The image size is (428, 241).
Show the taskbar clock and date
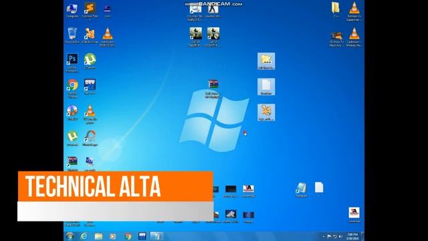pos(352,236)
